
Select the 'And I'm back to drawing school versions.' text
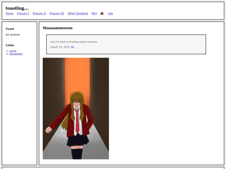coord(74,42)
